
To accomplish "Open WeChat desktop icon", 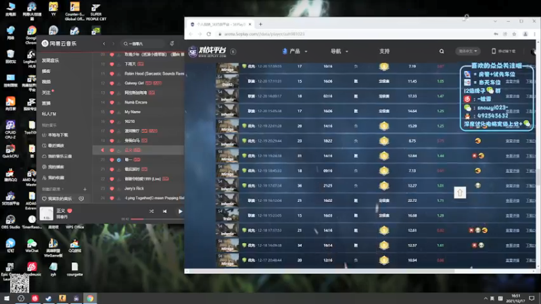I will (32, 245).
